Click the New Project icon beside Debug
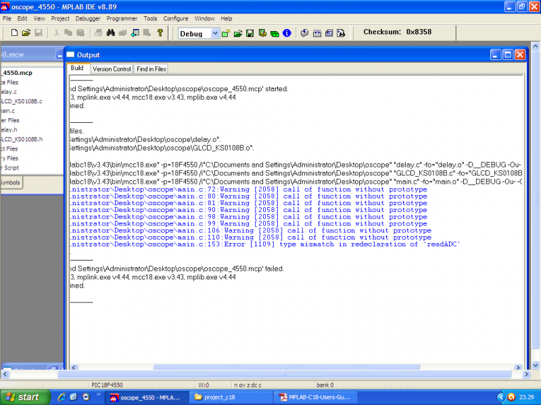541x405 pixels. click(x=226, y=33)
